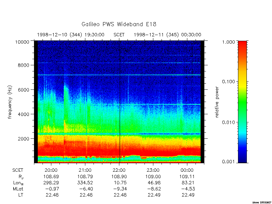Click the RJ value 108.79
This screenshot has width=272, height=204.
point(85,176)
